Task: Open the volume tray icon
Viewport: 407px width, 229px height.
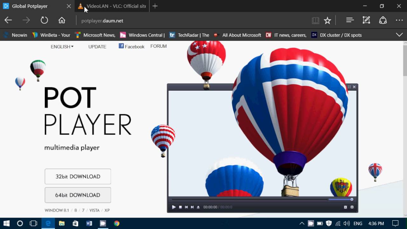Action: (x=347, y=223)
